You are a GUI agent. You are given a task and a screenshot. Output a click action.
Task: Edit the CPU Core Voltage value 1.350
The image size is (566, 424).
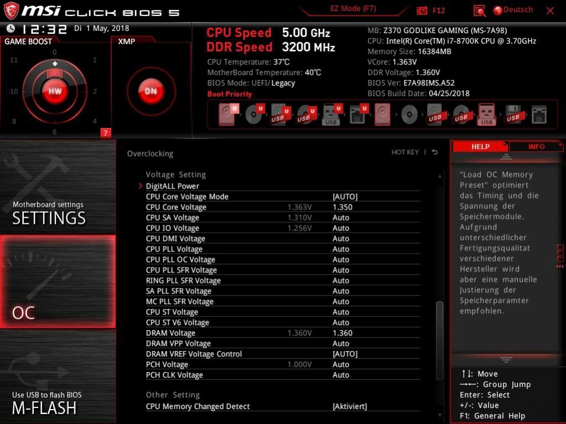(x=342, y=207)
